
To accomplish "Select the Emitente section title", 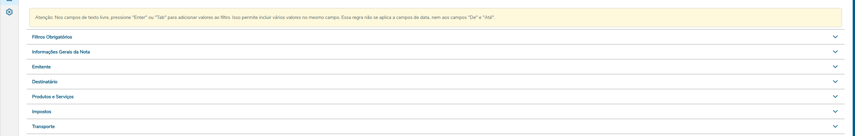I will coord(41,67).
